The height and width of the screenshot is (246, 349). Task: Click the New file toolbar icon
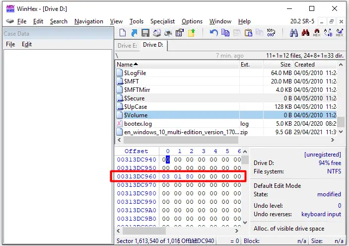[x=123, y=33]
